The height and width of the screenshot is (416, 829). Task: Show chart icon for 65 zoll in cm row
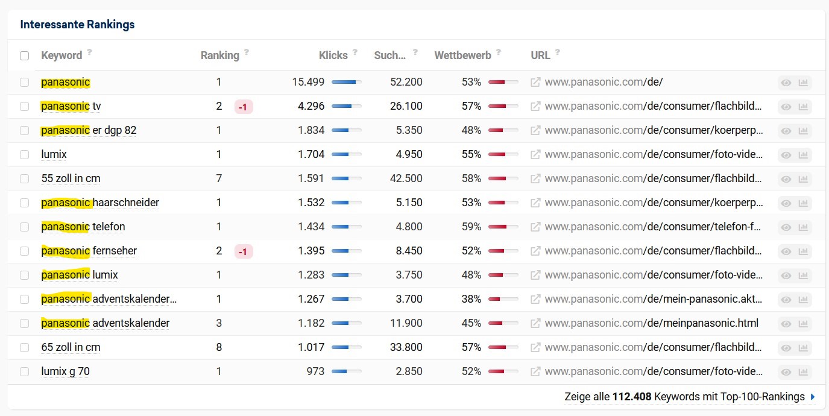(x=803, y=348)
